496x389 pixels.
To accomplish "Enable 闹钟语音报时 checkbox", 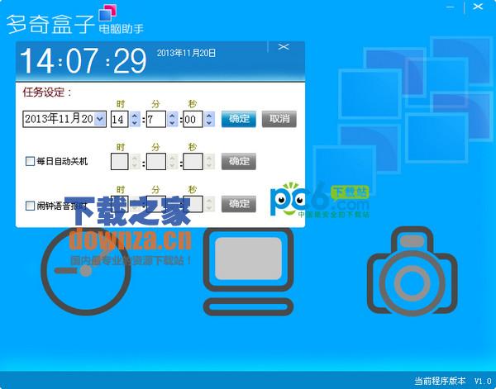I will point(30,206).
